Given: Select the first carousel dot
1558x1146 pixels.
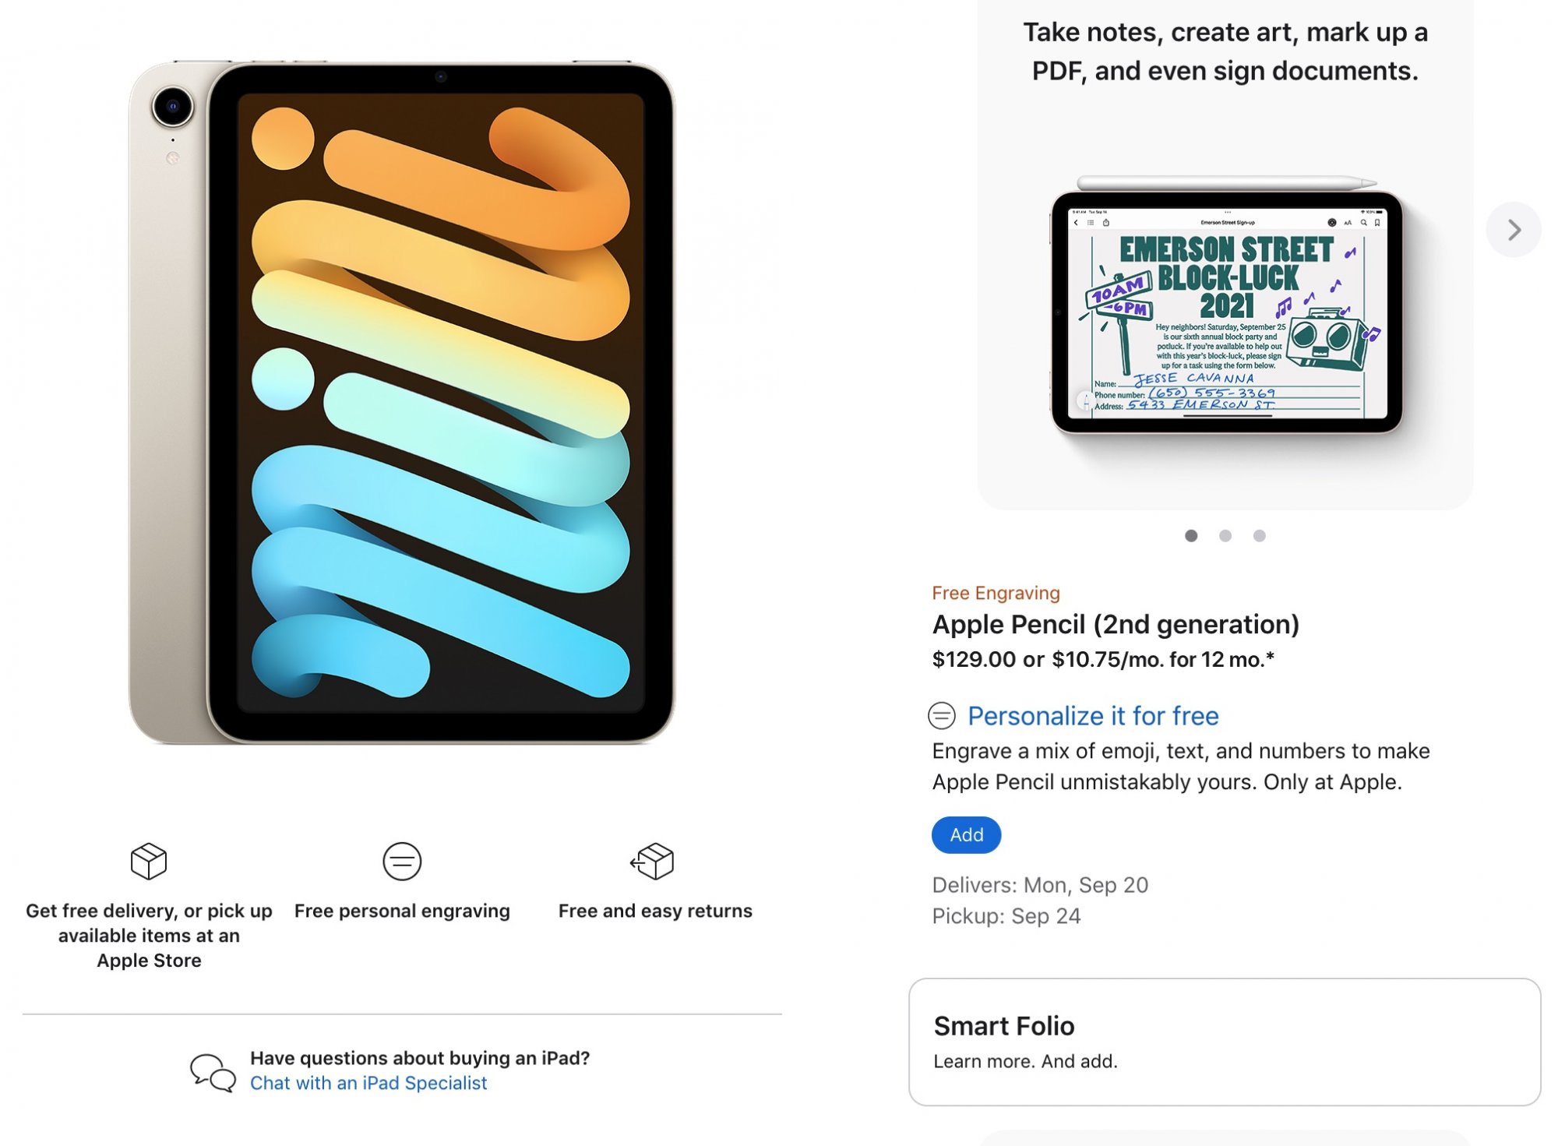Looking at the screenshot, I should (1191, 536).
